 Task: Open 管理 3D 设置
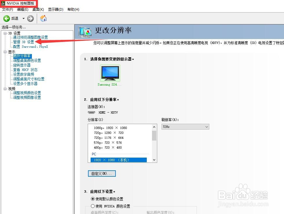point(23,42)
